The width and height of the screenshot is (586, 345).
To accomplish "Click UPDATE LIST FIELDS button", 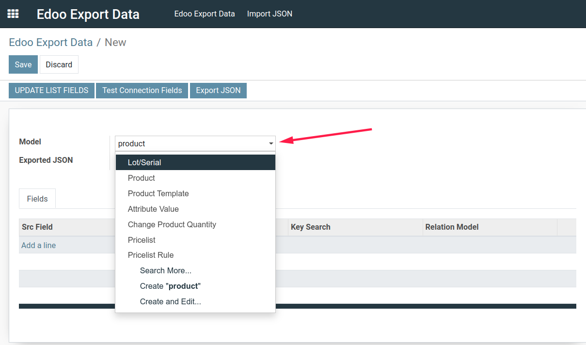I will [x=51, y=90].
